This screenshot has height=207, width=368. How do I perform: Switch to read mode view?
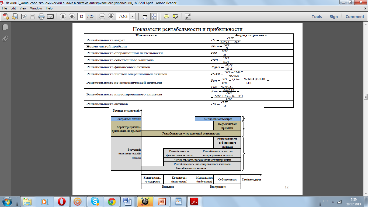tap(188, 16)
